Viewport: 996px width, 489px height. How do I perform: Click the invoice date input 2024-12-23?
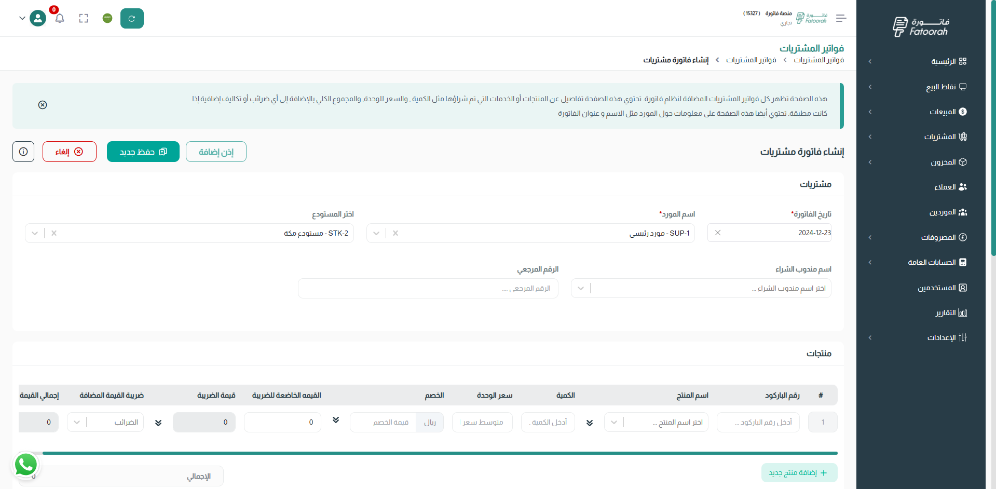(x=770, y=233)
